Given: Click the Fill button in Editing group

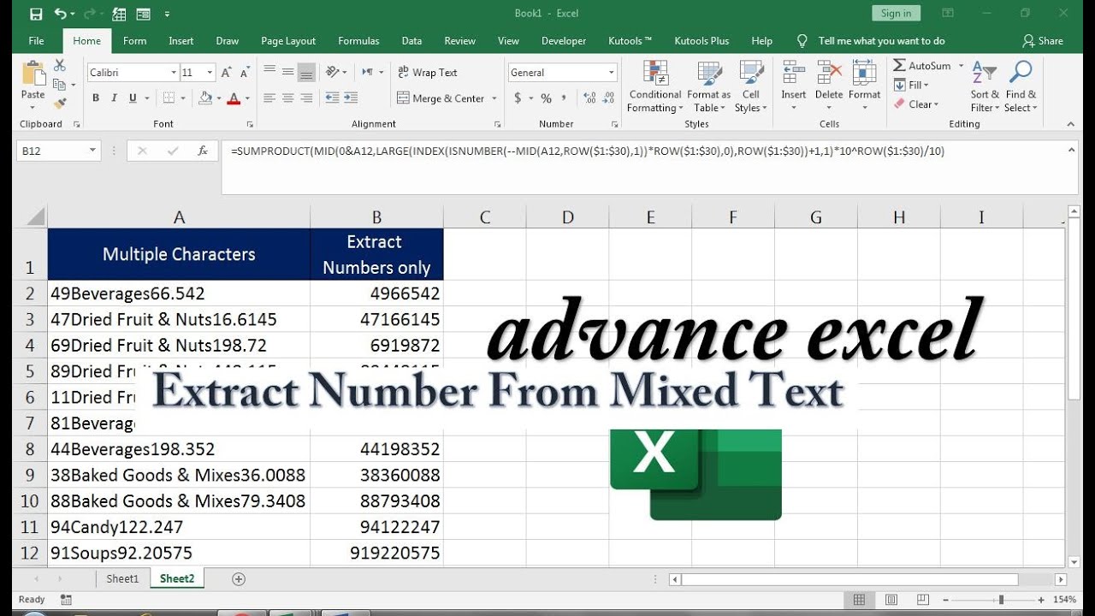Looking at the screenshot, I should coord(912,85).
